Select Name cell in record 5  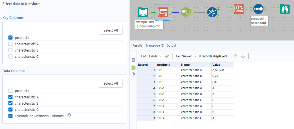tap(196, 94)
